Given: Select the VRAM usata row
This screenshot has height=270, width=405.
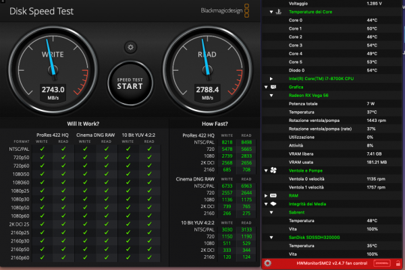Looking at the screenshot, I should [x=332, y=162].
